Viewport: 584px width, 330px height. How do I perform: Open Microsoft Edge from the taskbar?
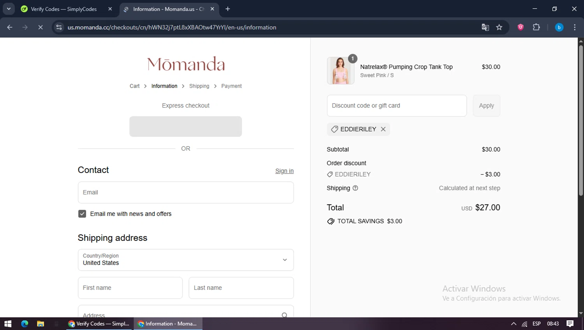point(25,324)
